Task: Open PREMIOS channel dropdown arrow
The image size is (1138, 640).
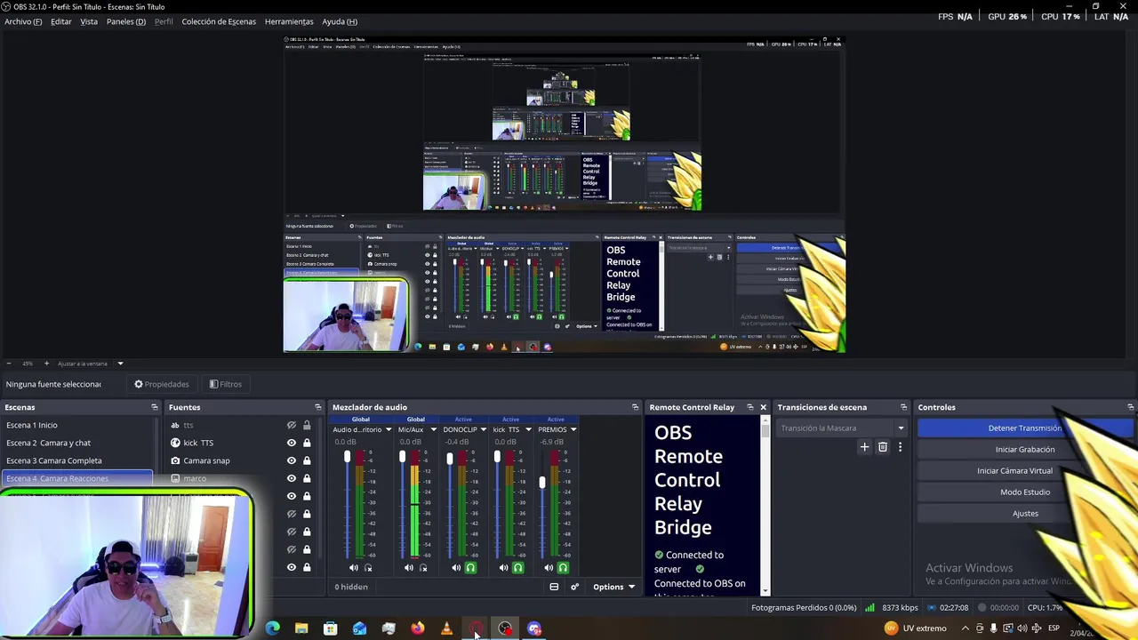Action: click(x=573, y=429)
